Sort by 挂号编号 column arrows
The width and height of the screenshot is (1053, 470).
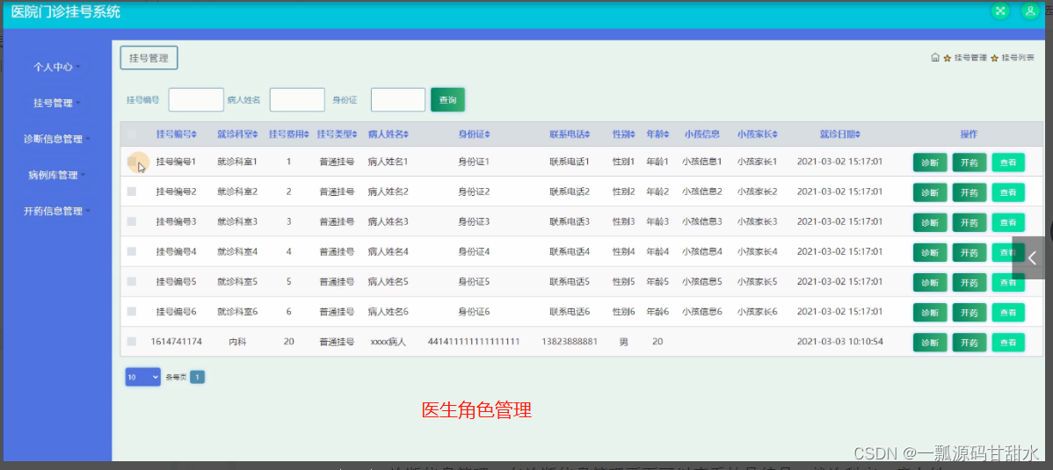pyautogui.click(x=194, y=134)
